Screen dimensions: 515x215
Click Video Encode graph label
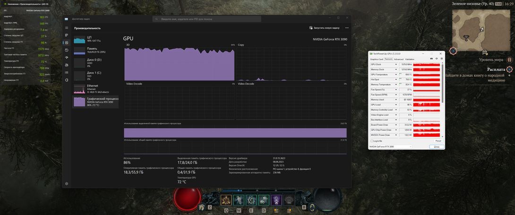(134, 84)
